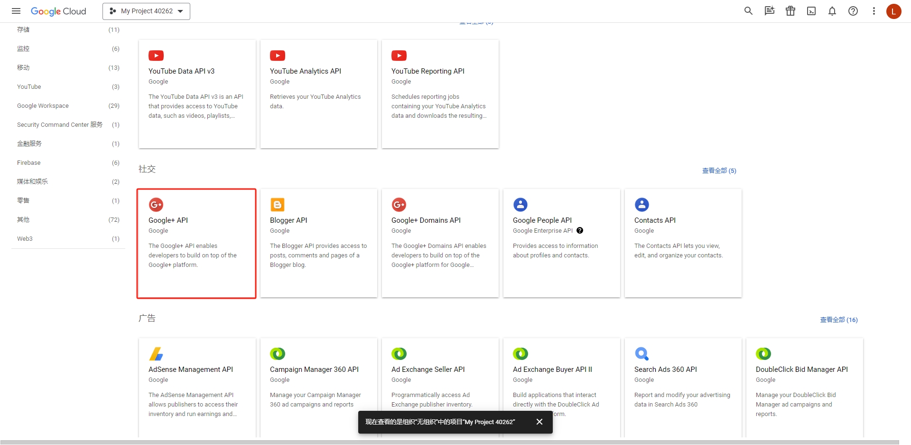The width and height of the screenshot is (911, 445).
Task: Open Ad Exchange Seller API title
Action: point(428,369)
